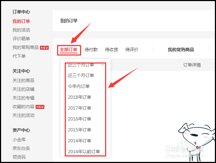Open 小金库 under 资产中心
This screenshot has width=216, height=163.
point(19,140)
